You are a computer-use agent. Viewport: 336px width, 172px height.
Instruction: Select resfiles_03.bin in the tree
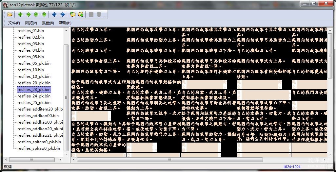[x=30, y=44]
